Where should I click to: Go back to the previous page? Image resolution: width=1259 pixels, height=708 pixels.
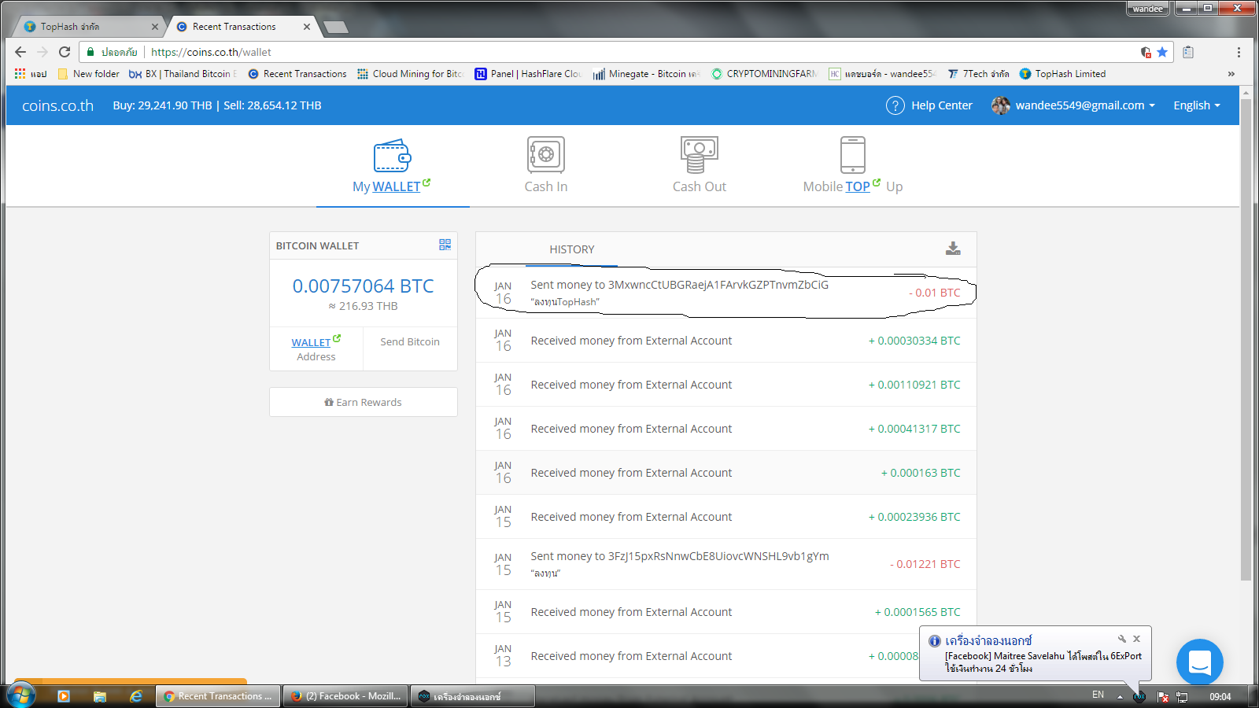[20, 52]
